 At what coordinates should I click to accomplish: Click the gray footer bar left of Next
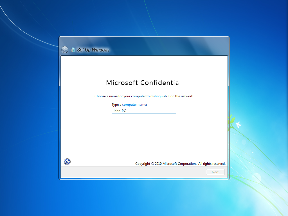click(x=132, y=172)
